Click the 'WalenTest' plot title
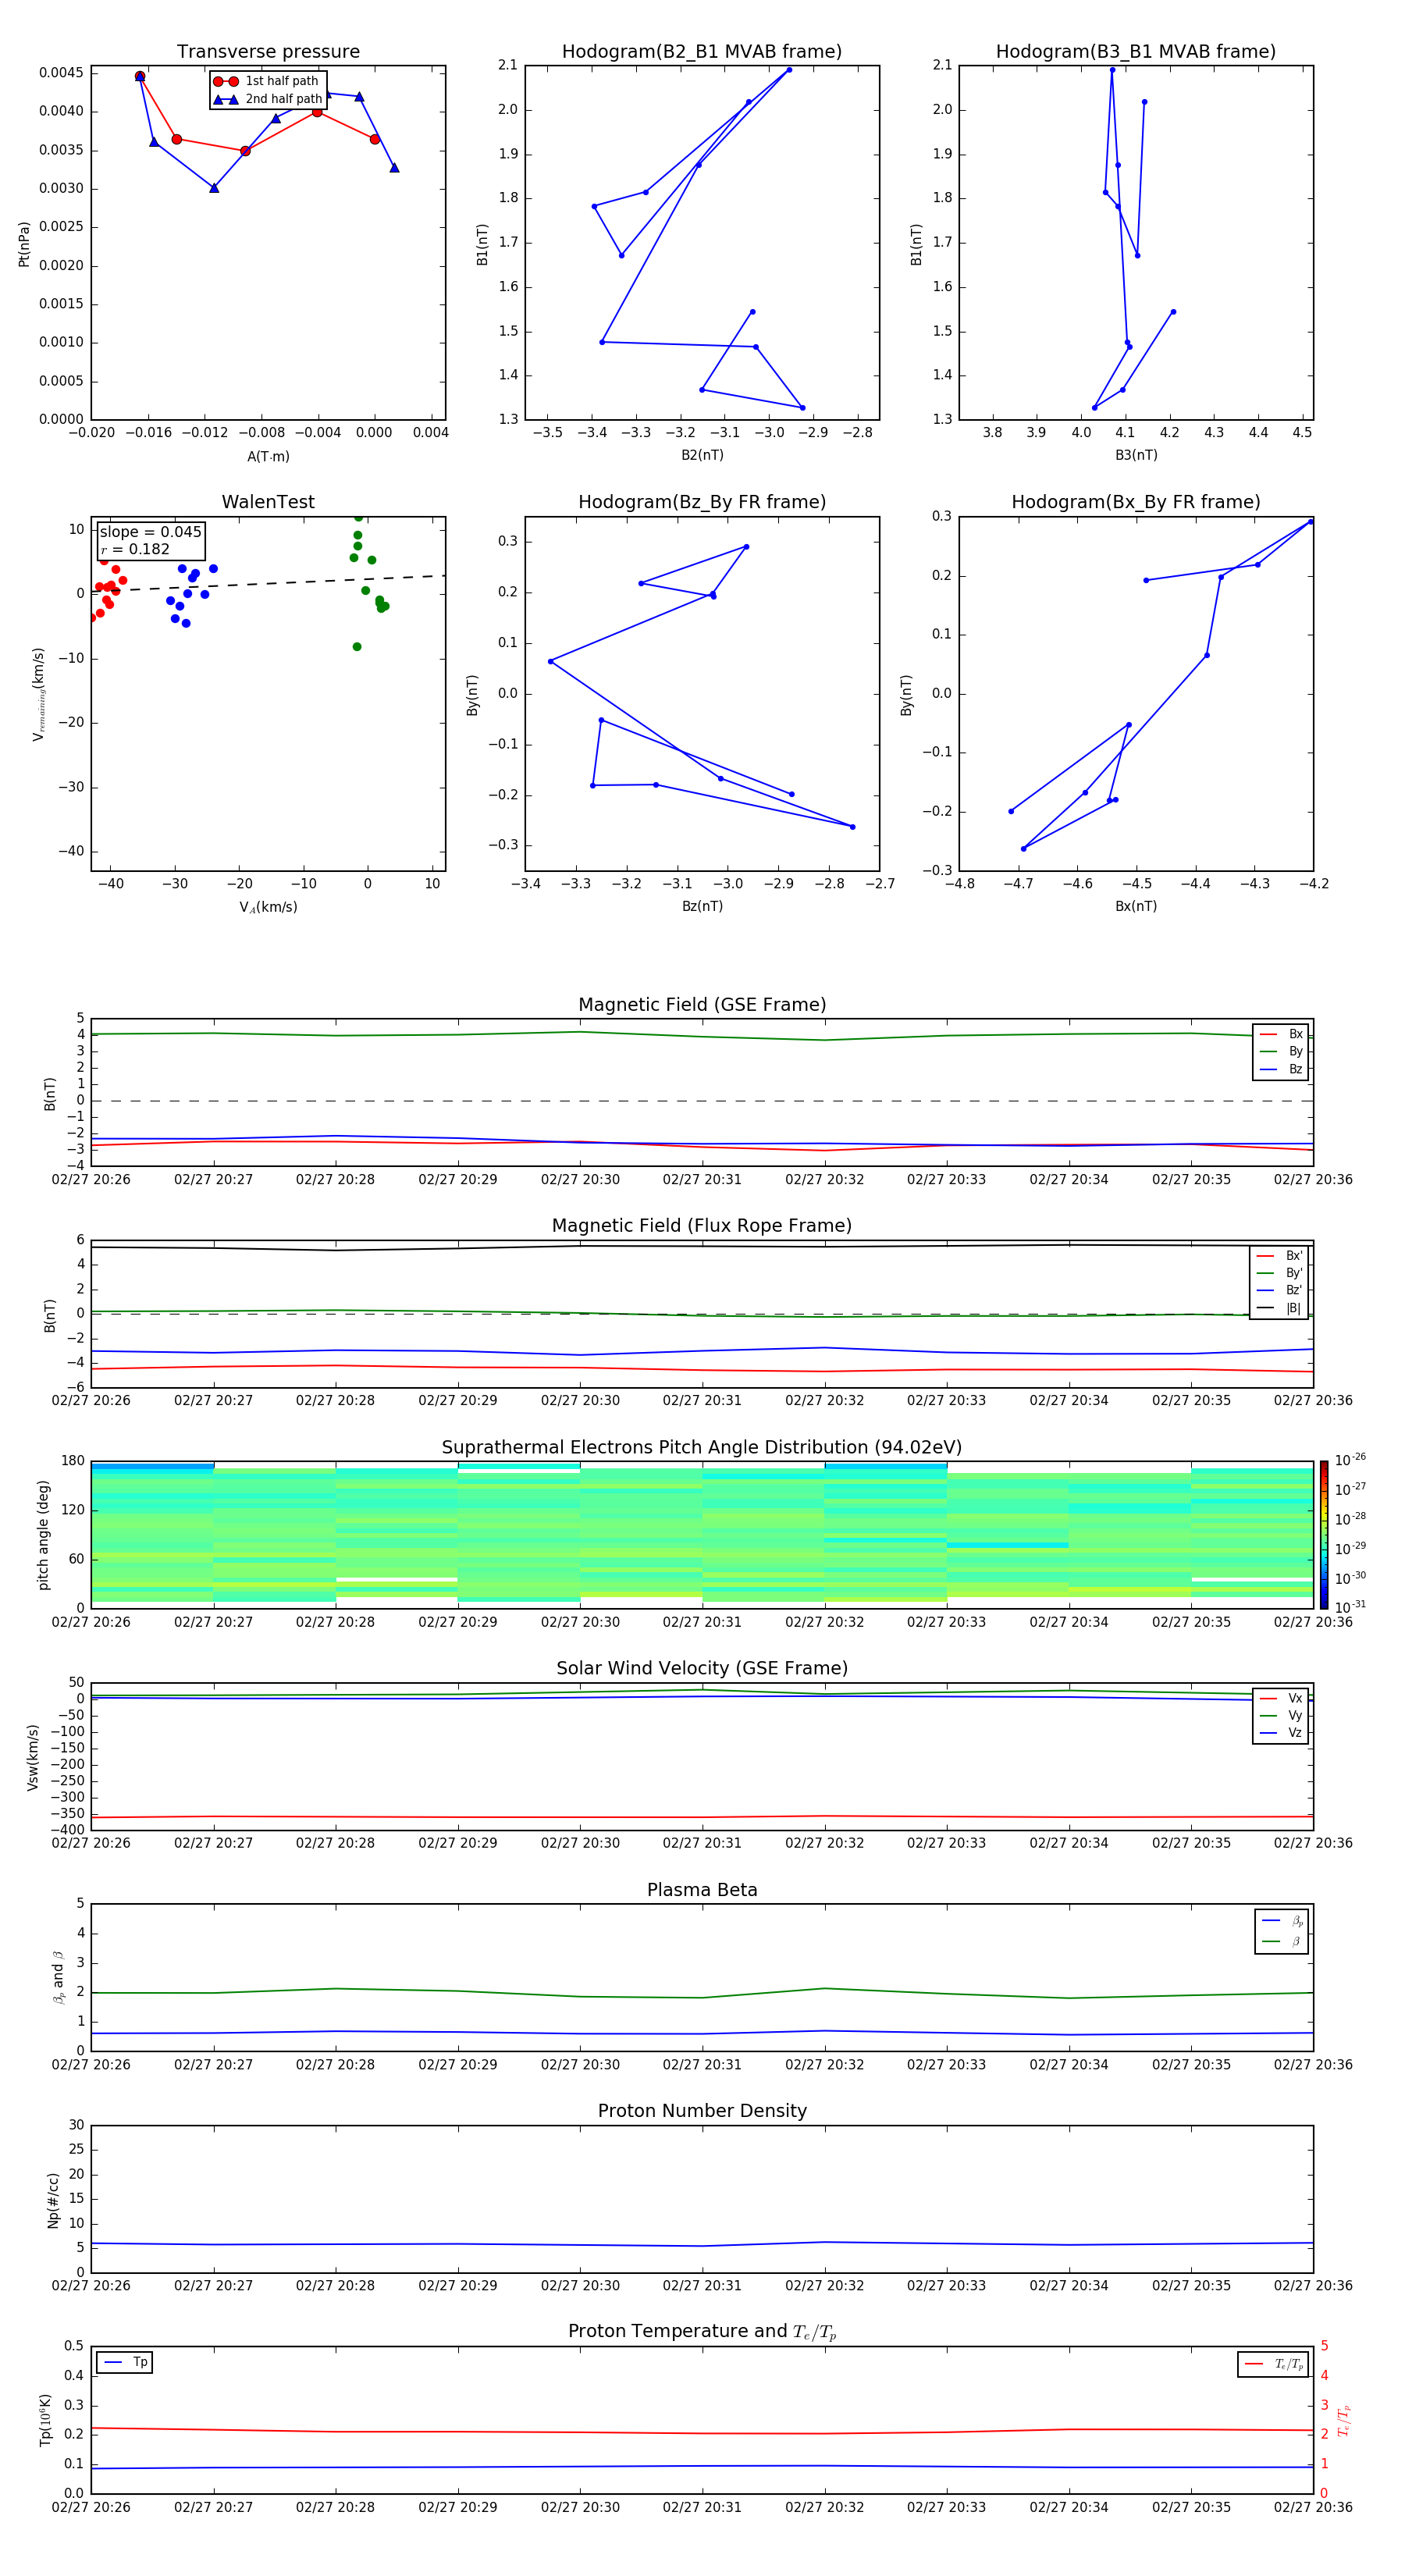The width and height of the screenshot is (1405, 2576). pos(268,502)
